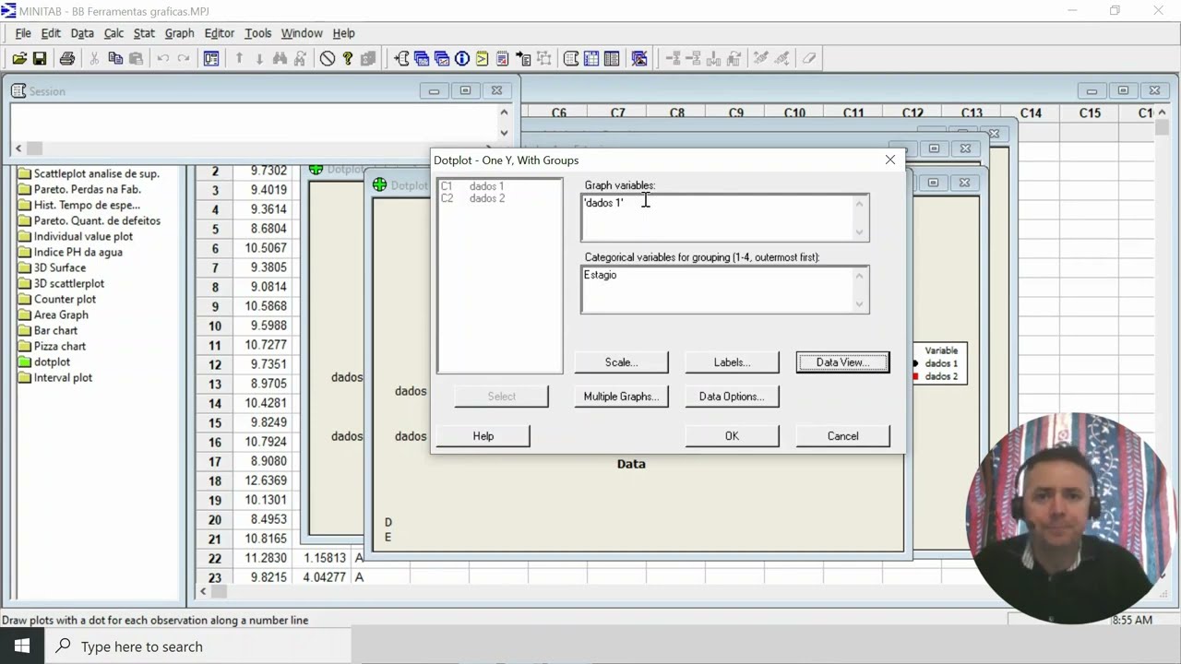Close the Dotplot dialog with the X
The width and height of the screenshot is (1181, 664).
pyautogui.click(x=890, y=160)
